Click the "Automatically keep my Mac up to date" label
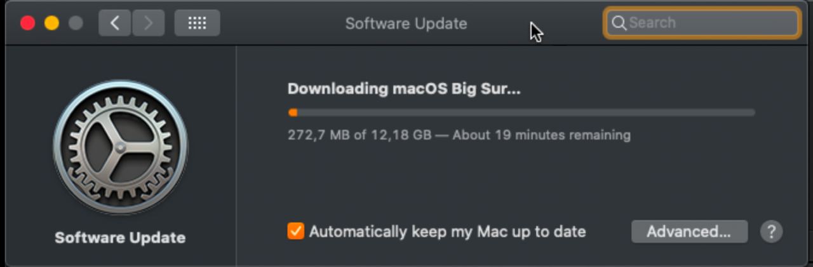The image size is (813, 267). coord(447,231)
